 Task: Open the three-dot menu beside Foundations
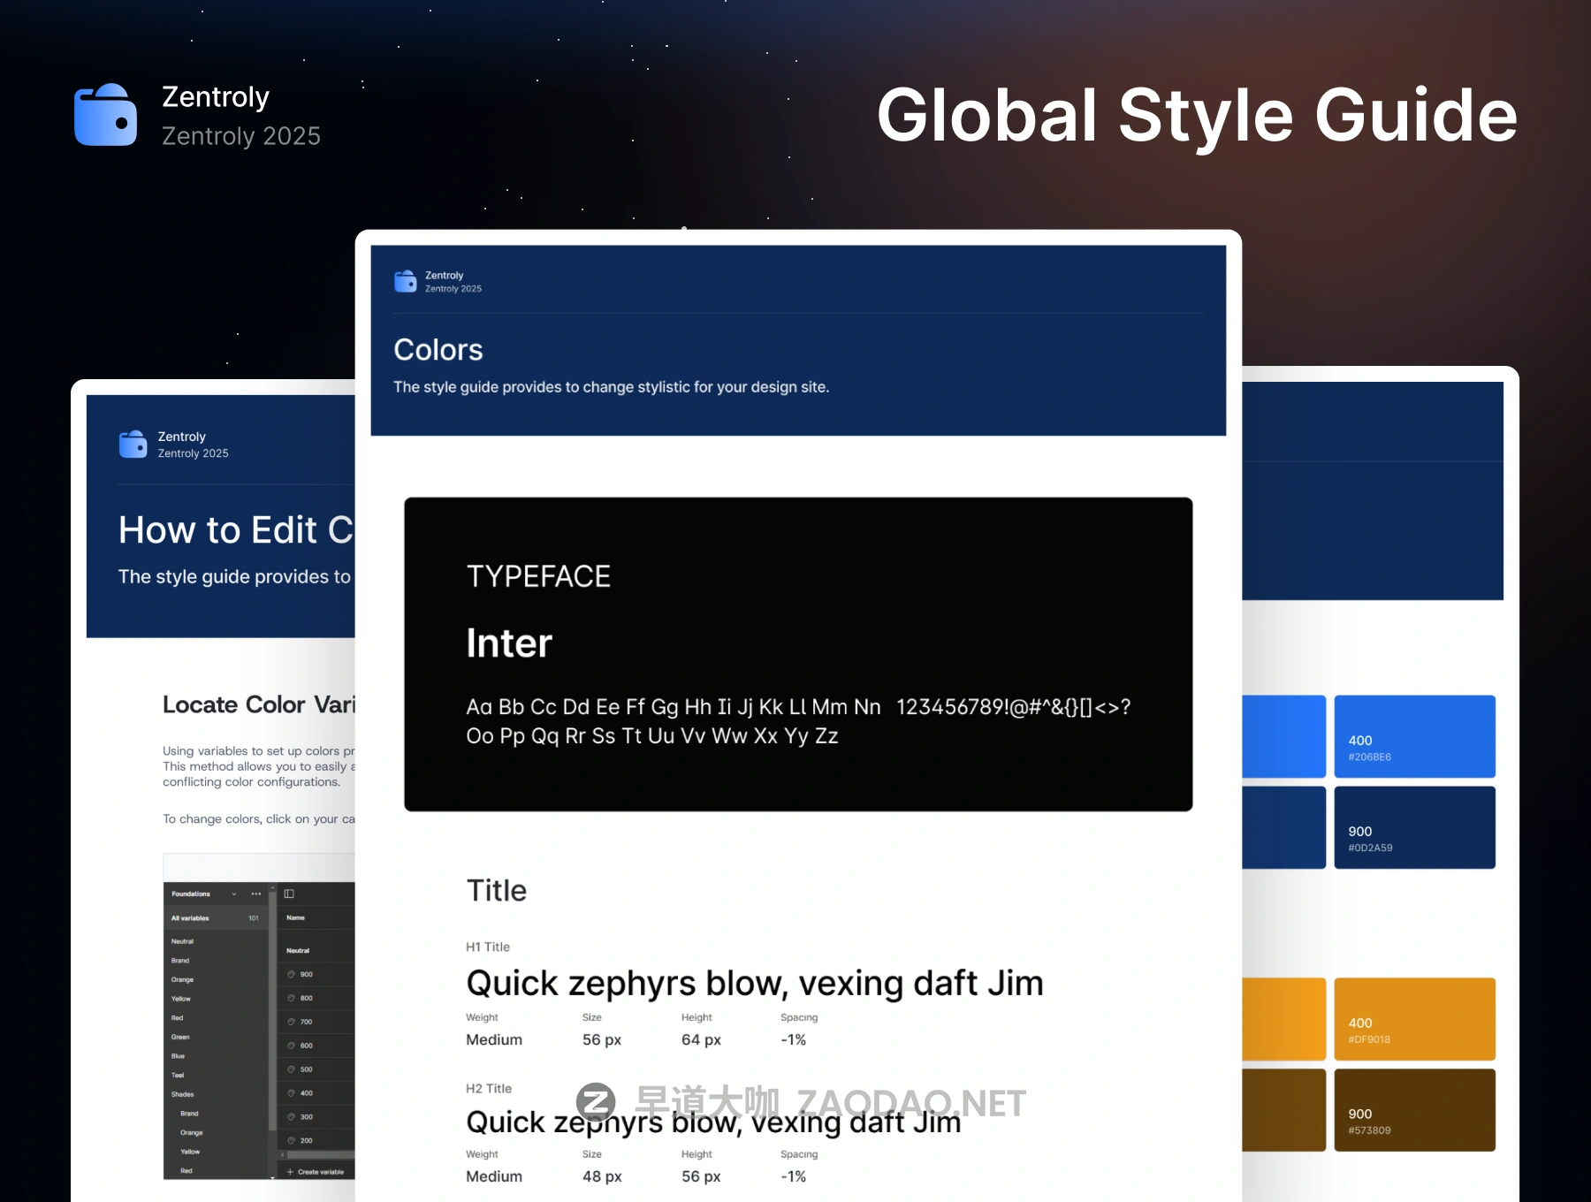(256, 894)
